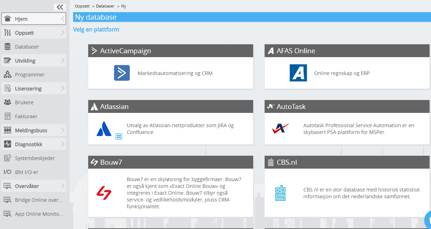This screenshot has height=229, width=431.
Task: Click the Bridge Online monitor icon
Action: tap(8, 200)
